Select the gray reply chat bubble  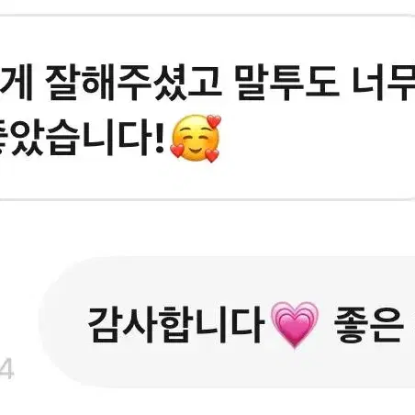coord(227,321)
